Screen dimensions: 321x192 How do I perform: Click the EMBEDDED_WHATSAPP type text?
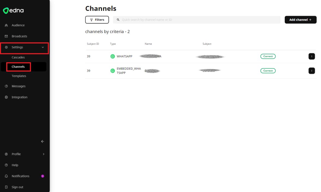tap(129, 71)
